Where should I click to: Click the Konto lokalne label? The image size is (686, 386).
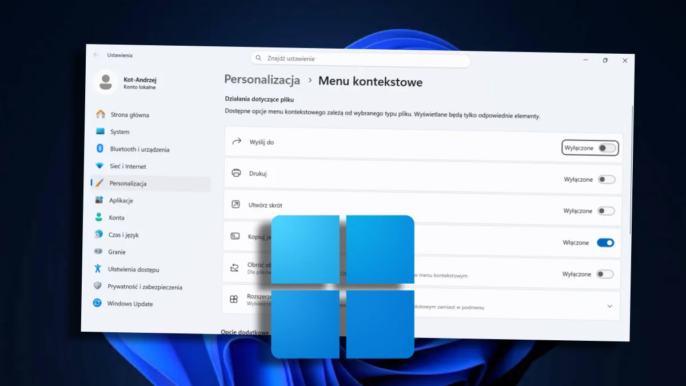[139, 87]
